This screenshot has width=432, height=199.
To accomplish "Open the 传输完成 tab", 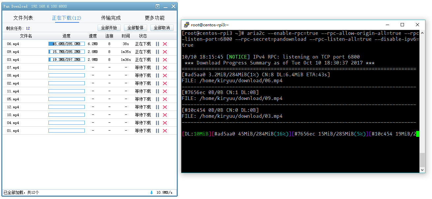I will coord(111,18).
